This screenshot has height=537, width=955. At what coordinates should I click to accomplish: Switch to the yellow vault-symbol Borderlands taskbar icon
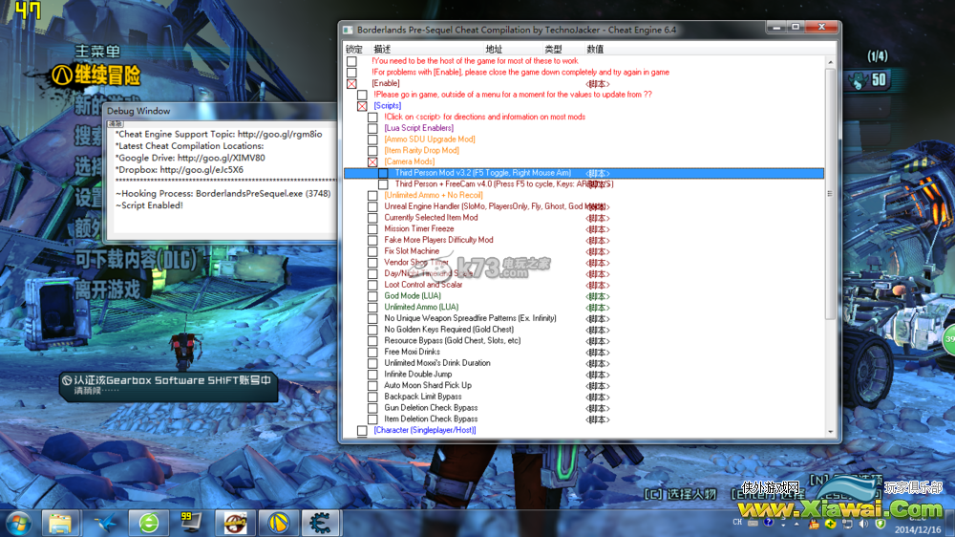point(278,524)
